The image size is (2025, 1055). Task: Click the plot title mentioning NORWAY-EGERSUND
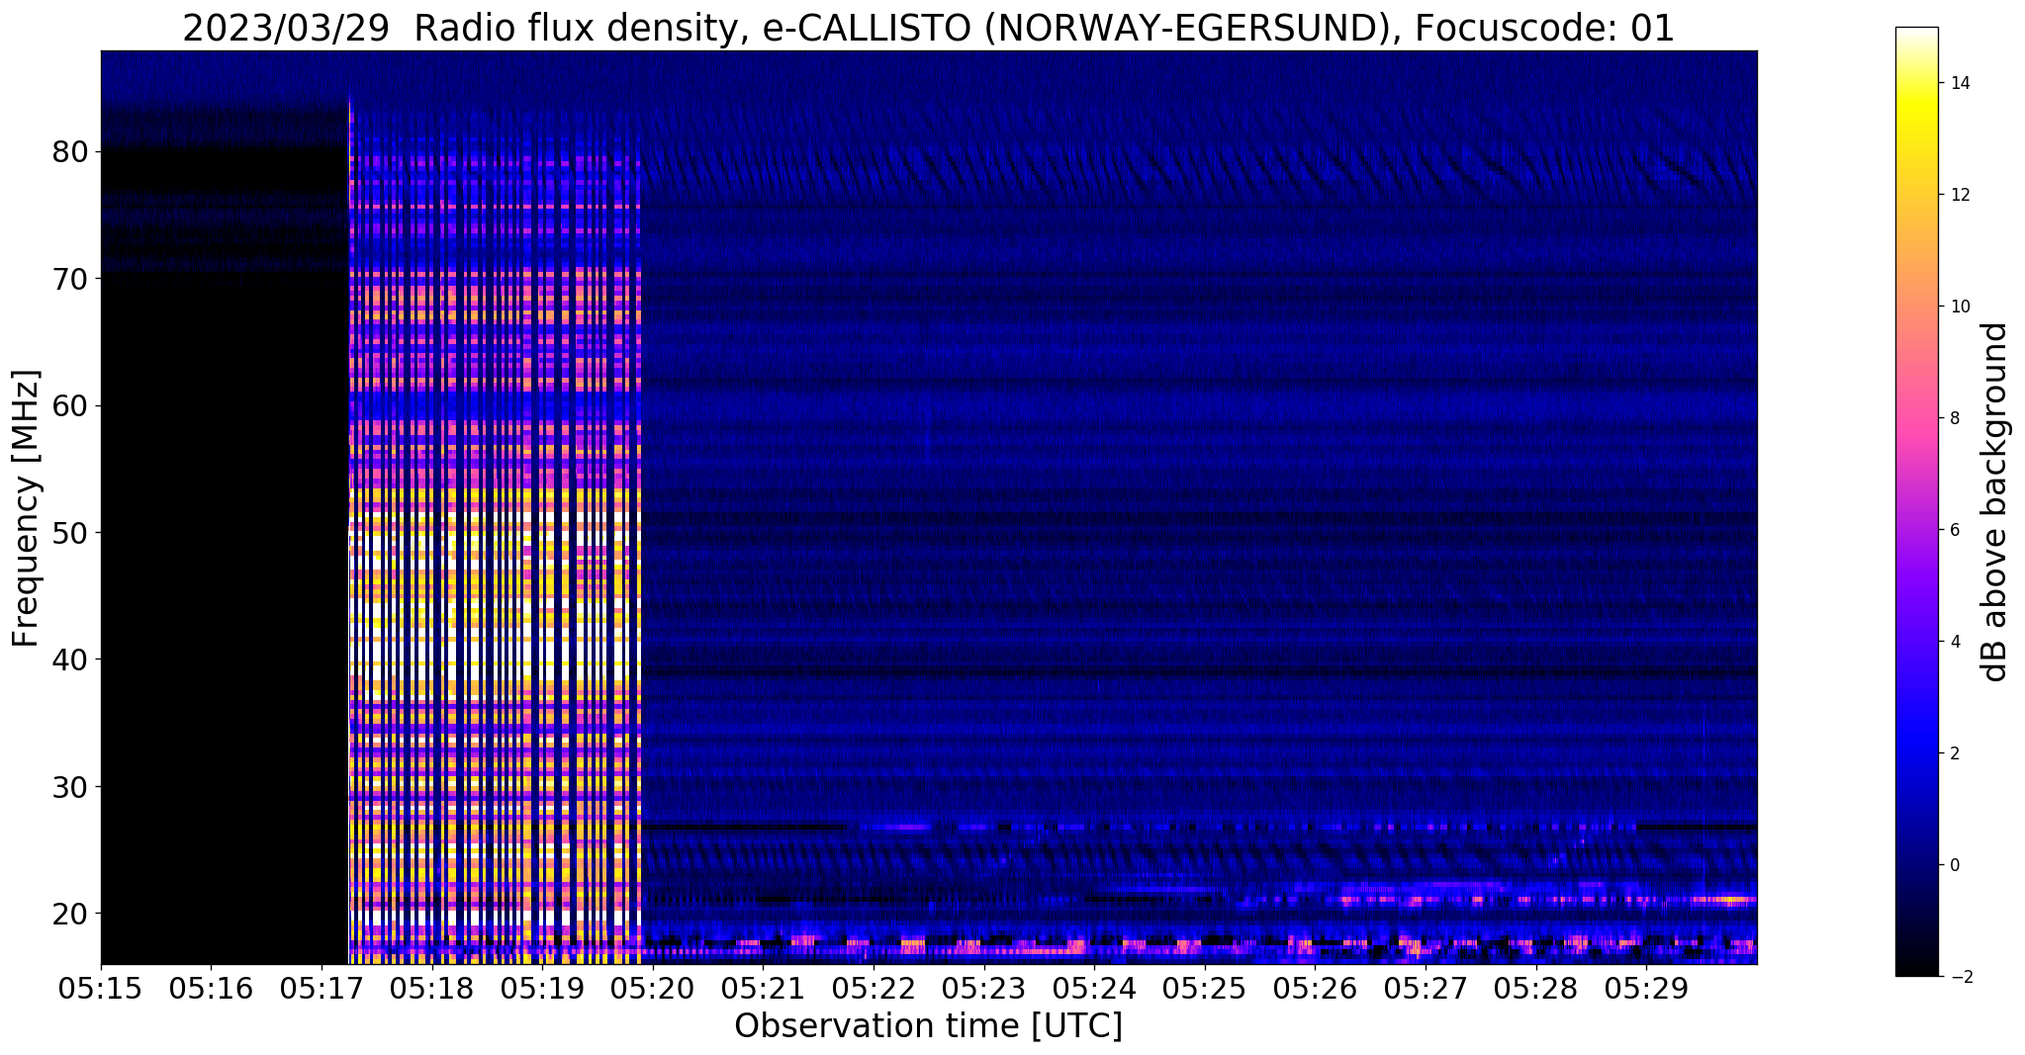pos(928,28)
